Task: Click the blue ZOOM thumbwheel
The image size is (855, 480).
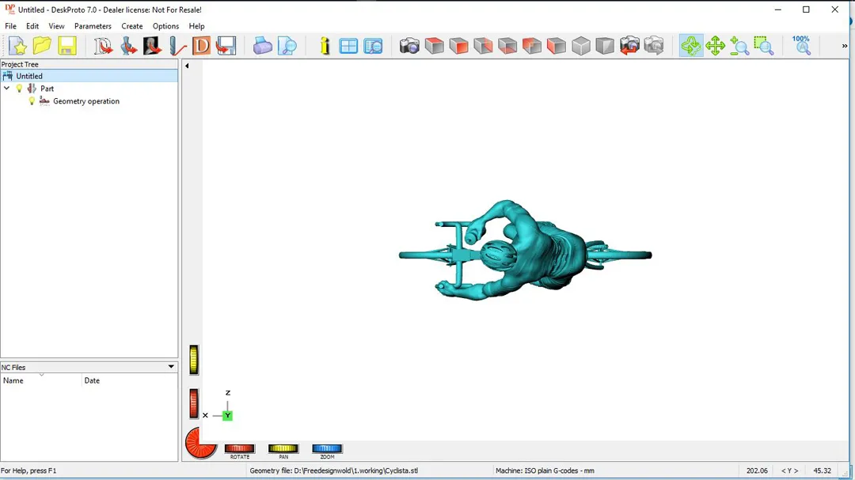Action: 327,449
